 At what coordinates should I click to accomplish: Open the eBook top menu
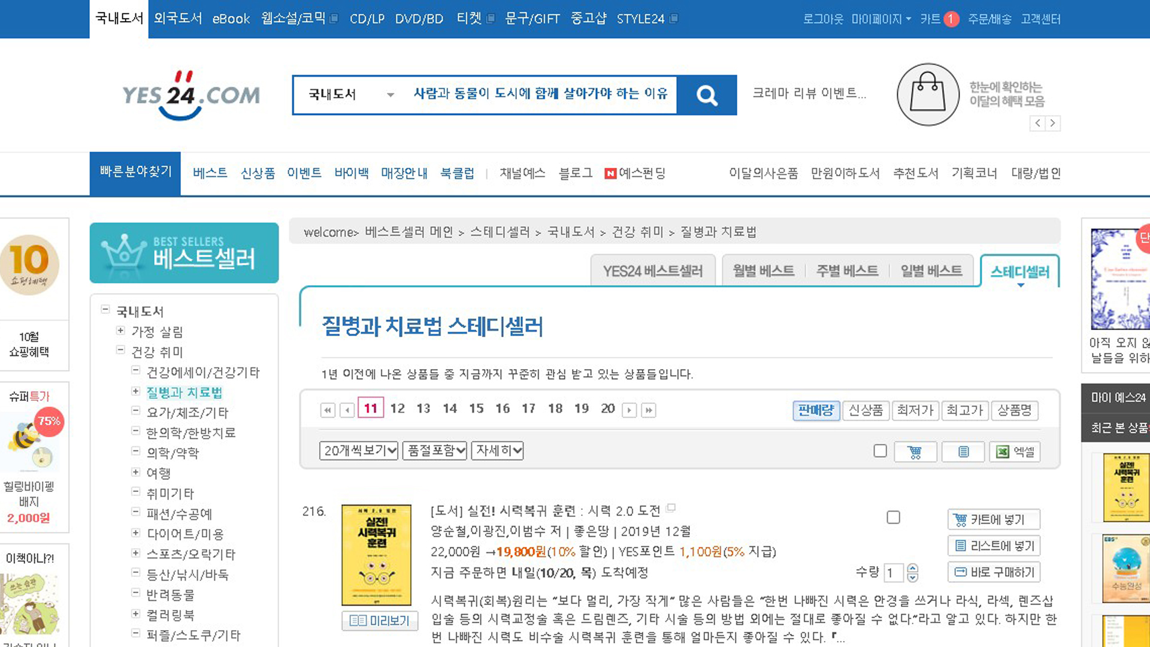[231, 19]
